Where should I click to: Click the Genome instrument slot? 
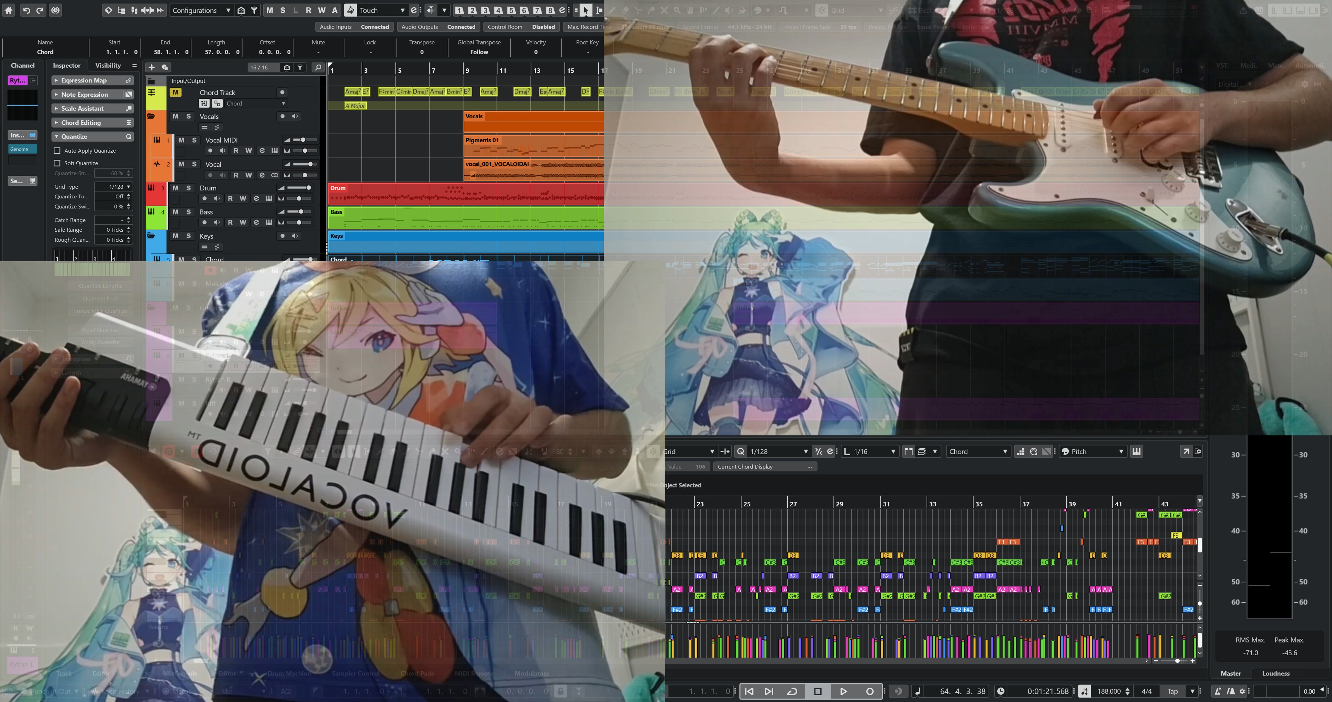[x=23, y=149]
